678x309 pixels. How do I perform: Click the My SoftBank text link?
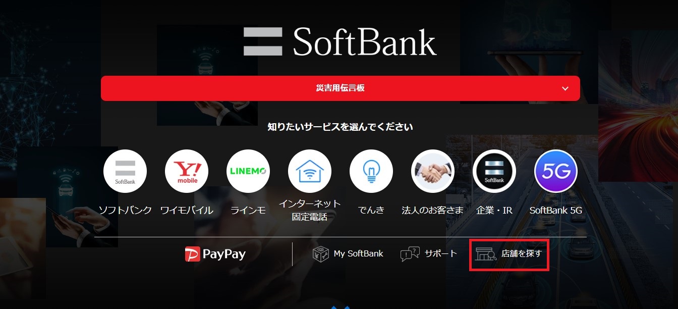click(359, 253)
